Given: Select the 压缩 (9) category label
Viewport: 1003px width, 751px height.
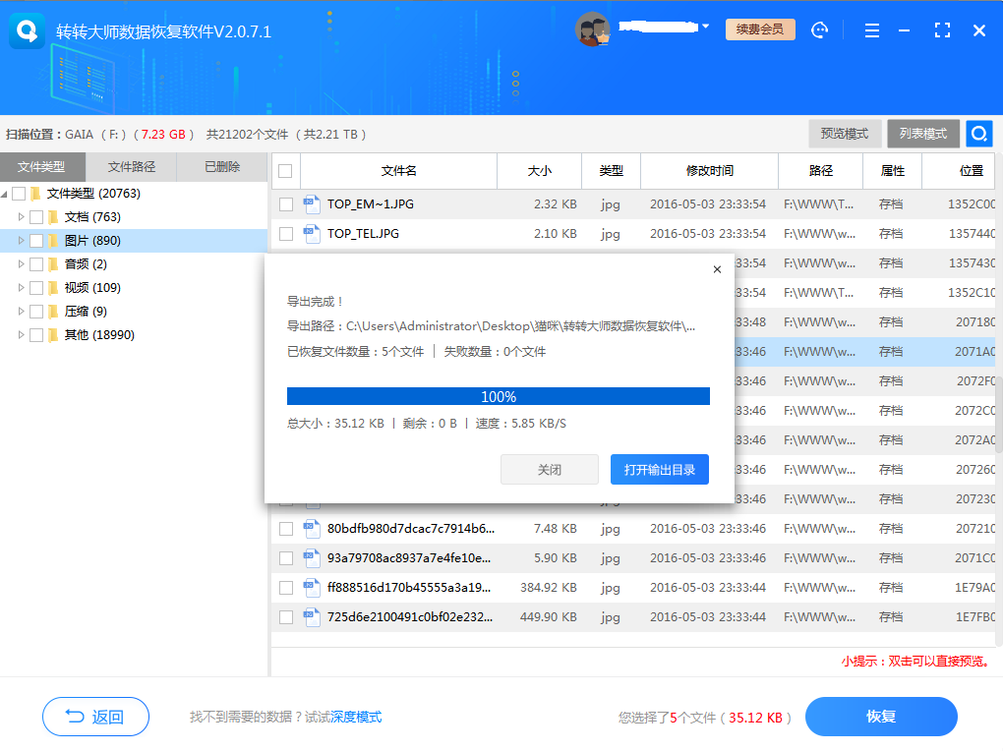Looking at the screenshot, I should pos(86,312).
